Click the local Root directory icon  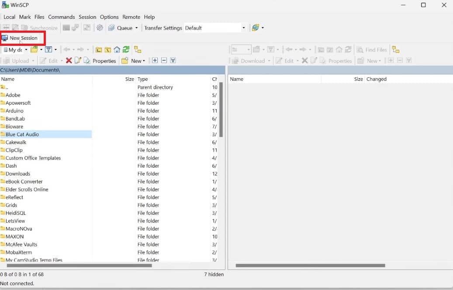coord(108,50)
